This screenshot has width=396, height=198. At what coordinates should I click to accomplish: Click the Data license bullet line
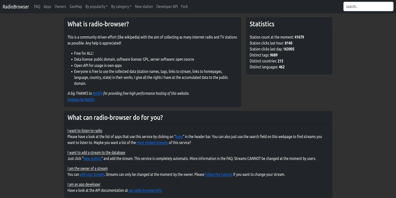134,59
